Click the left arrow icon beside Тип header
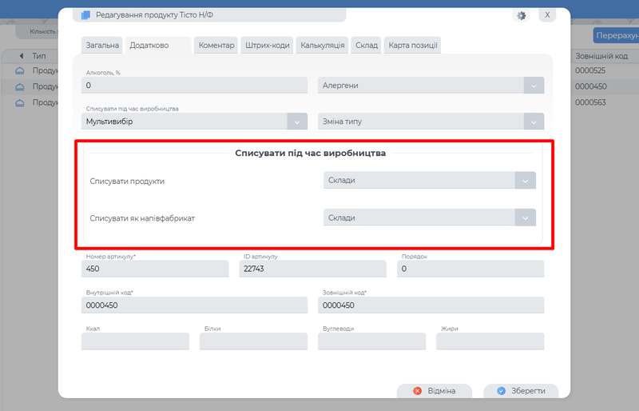 tap(21, 56)
